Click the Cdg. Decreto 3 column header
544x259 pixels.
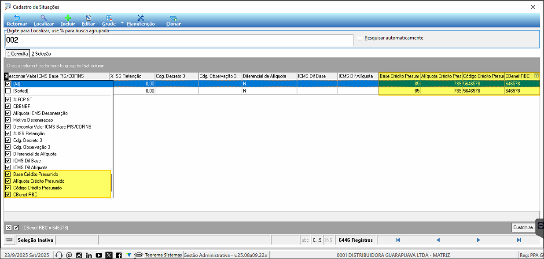(x=176, y=76)
